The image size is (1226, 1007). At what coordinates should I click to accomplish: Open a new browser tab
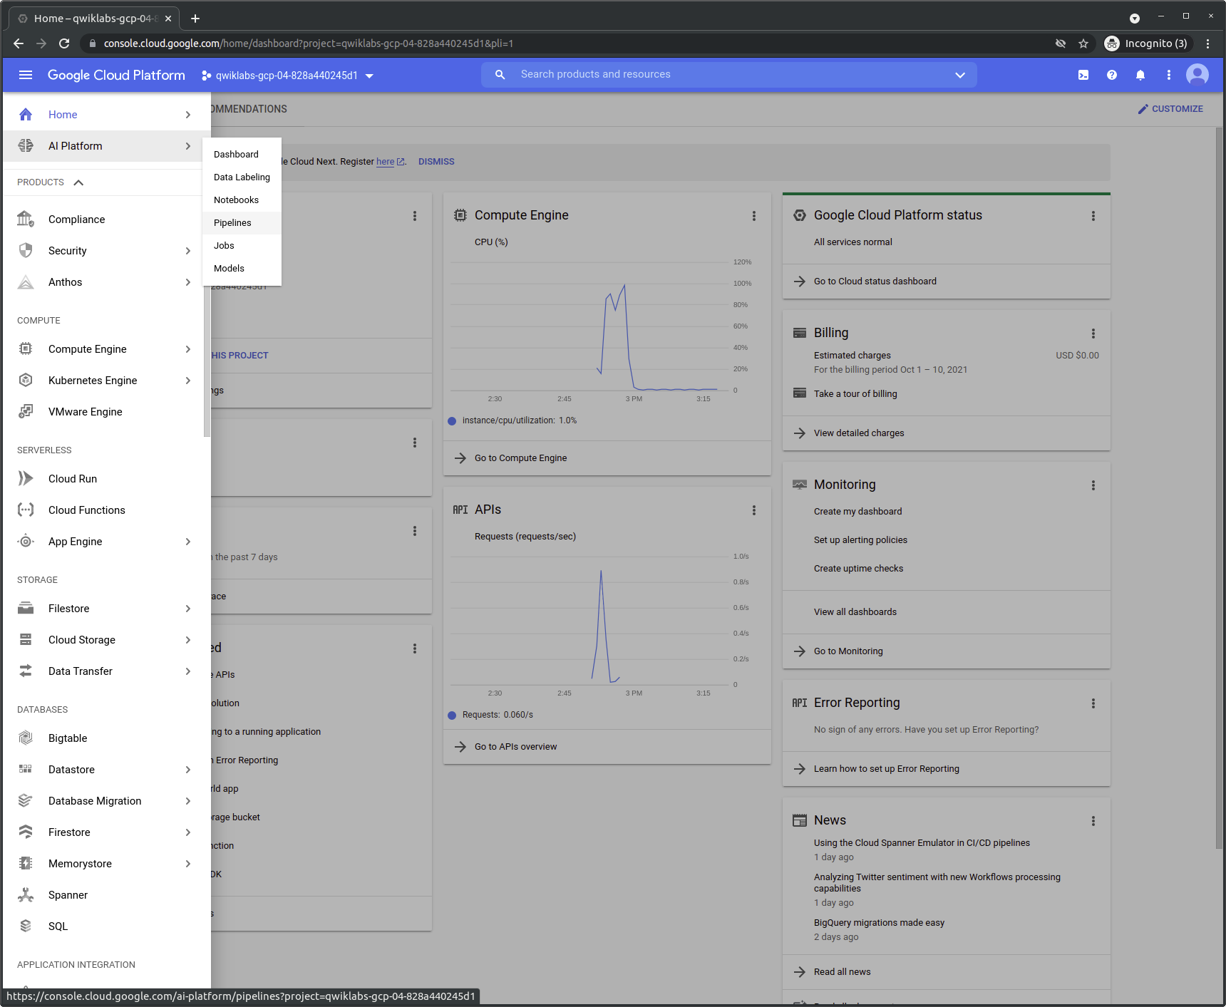tap(195, 19)
